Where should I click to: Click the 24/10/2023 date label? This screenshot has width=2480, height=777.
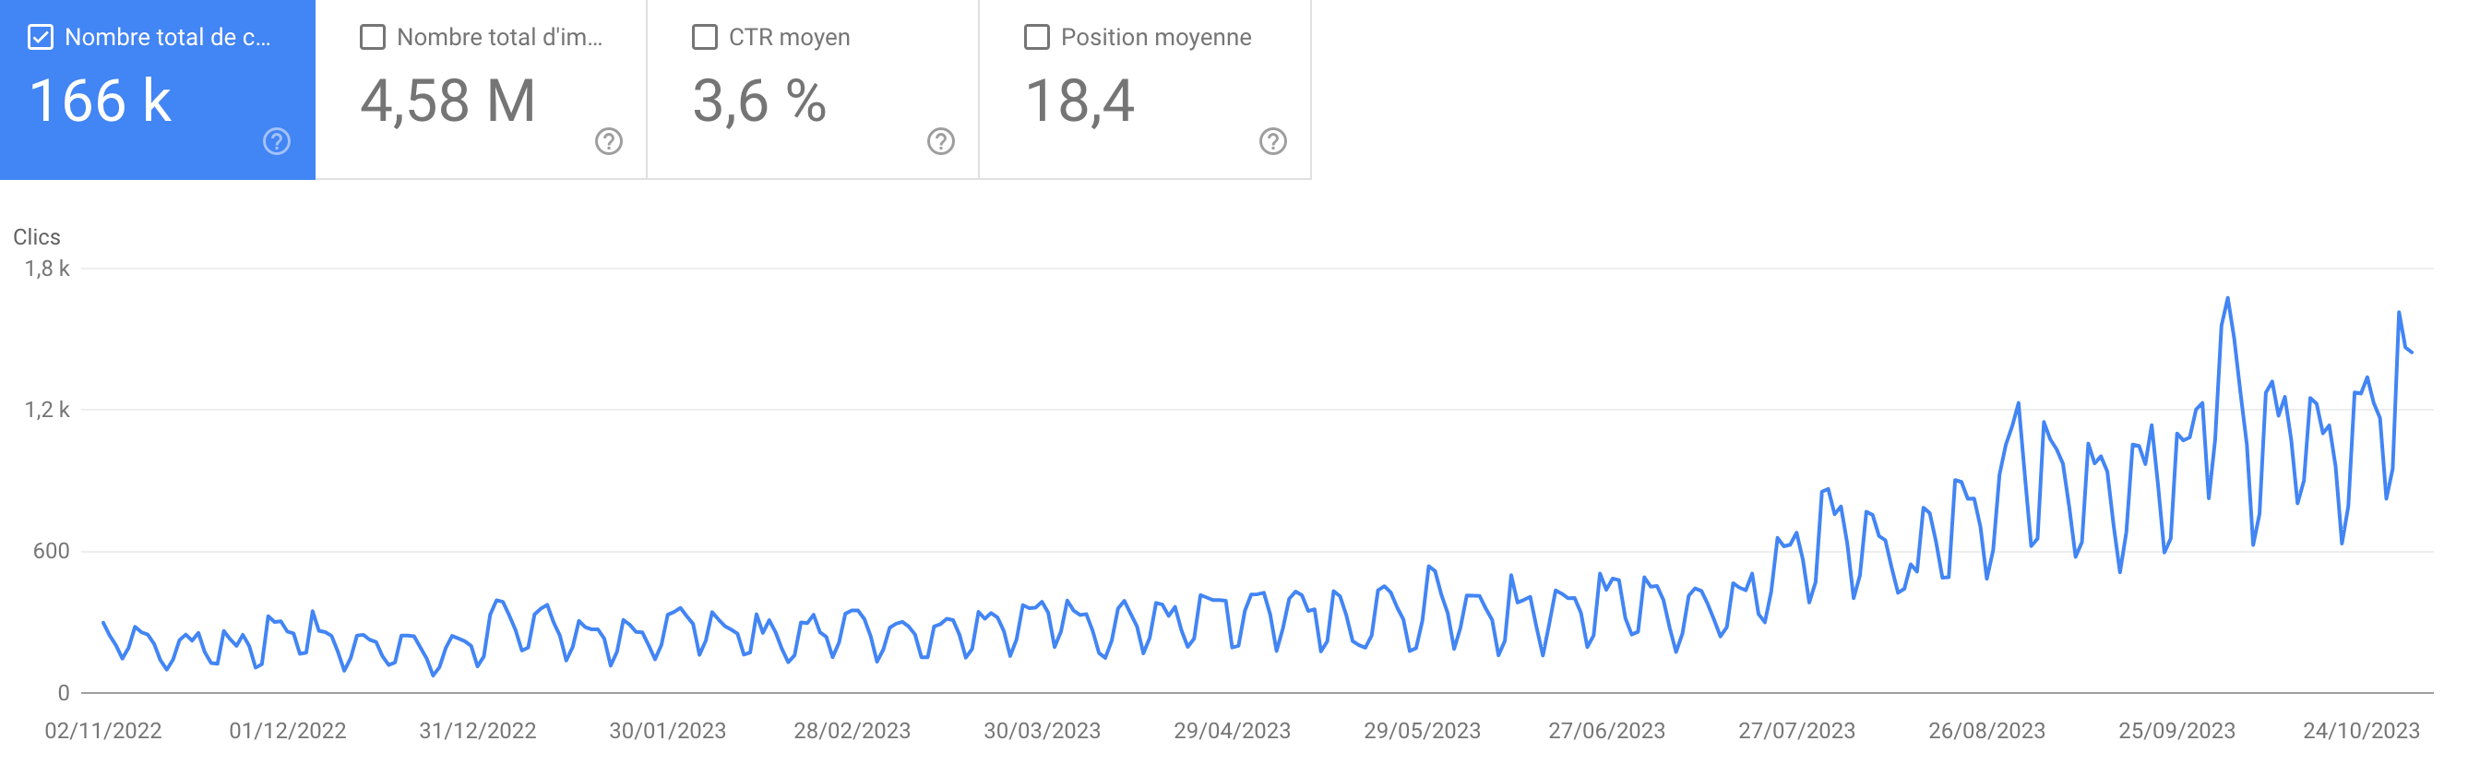[x=2361, y=731]
